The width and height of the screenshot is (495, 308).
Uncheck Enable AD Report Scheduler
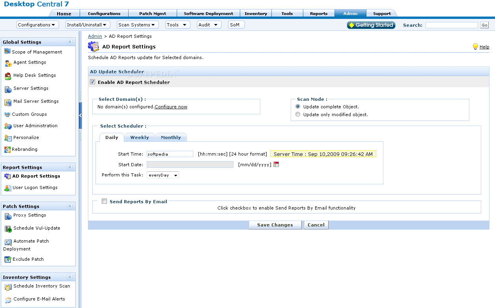click(x=93, y=82)
